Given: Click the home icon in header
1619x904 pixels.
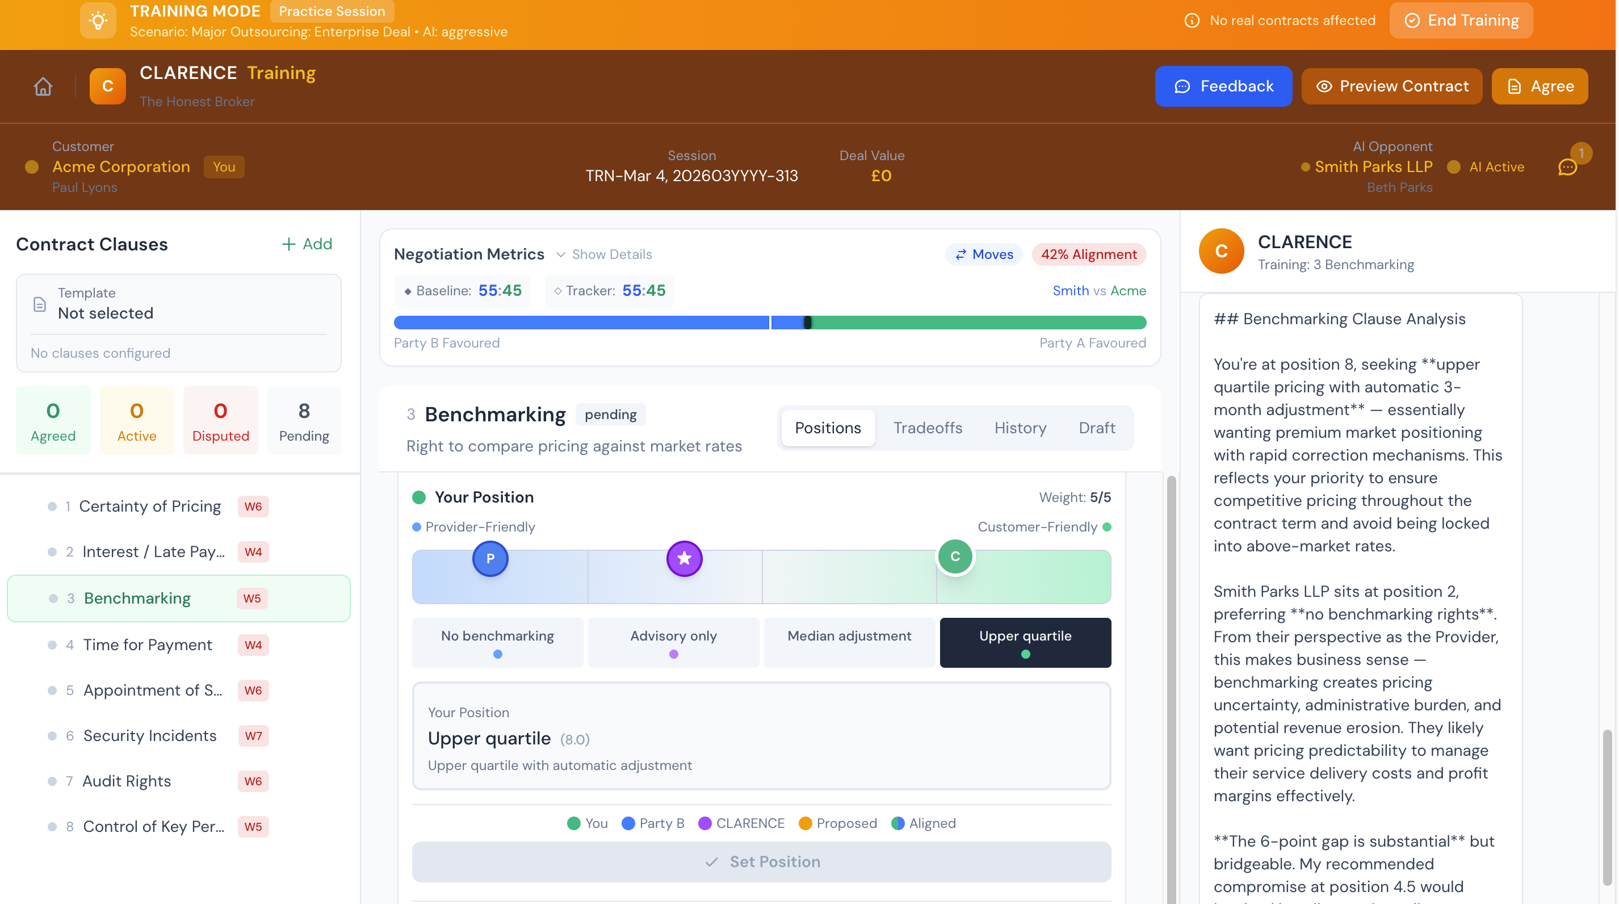Looking at the screenshot, I should (x=43, y=86).
